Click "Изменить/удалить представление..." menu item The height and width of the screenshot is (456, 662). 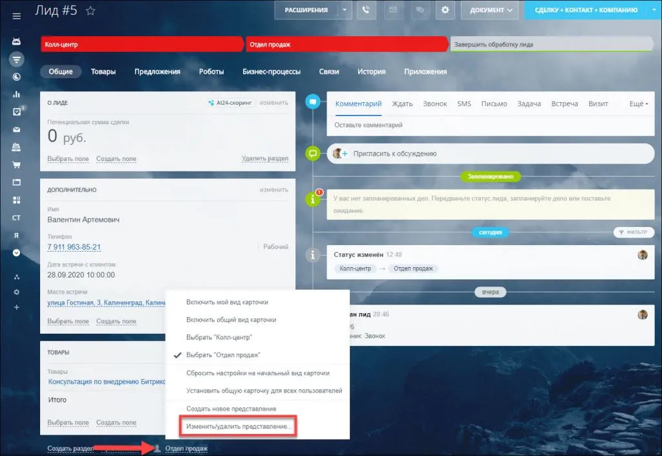[x=240, y=427]
